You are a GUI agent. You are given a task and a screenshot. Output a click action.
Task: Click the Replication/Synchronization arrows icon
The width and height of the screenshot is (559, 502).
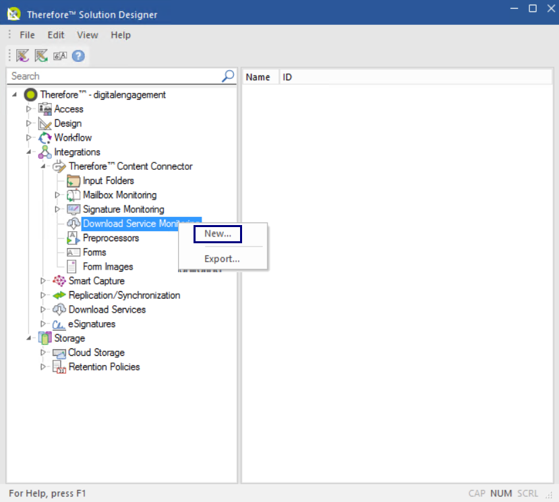tap(59, 295)
